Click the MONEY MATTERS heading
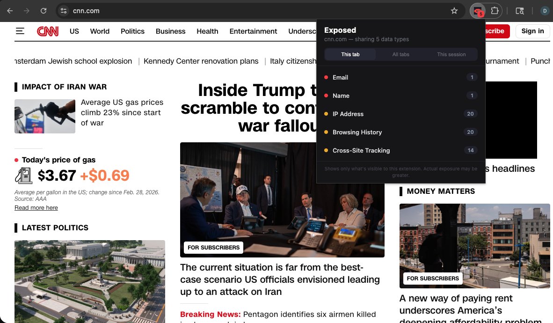Image resolution: width=553 pixels, height=323 pixels. click(441, 191)
